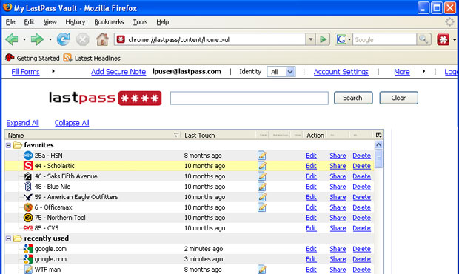Open the Help menu

tap(162, 22)
